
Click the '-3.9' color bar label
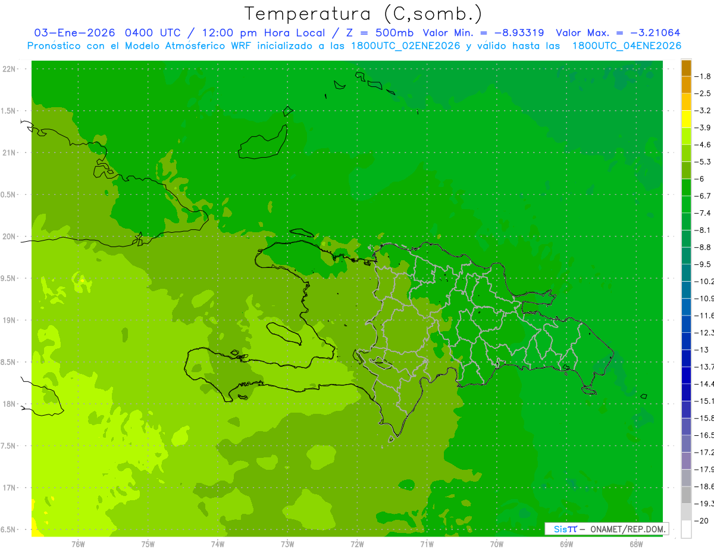[x=703, y=127]
